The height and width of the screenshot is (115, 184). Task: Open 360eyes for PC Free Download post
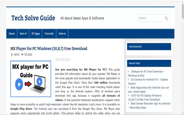click(146, 74)
